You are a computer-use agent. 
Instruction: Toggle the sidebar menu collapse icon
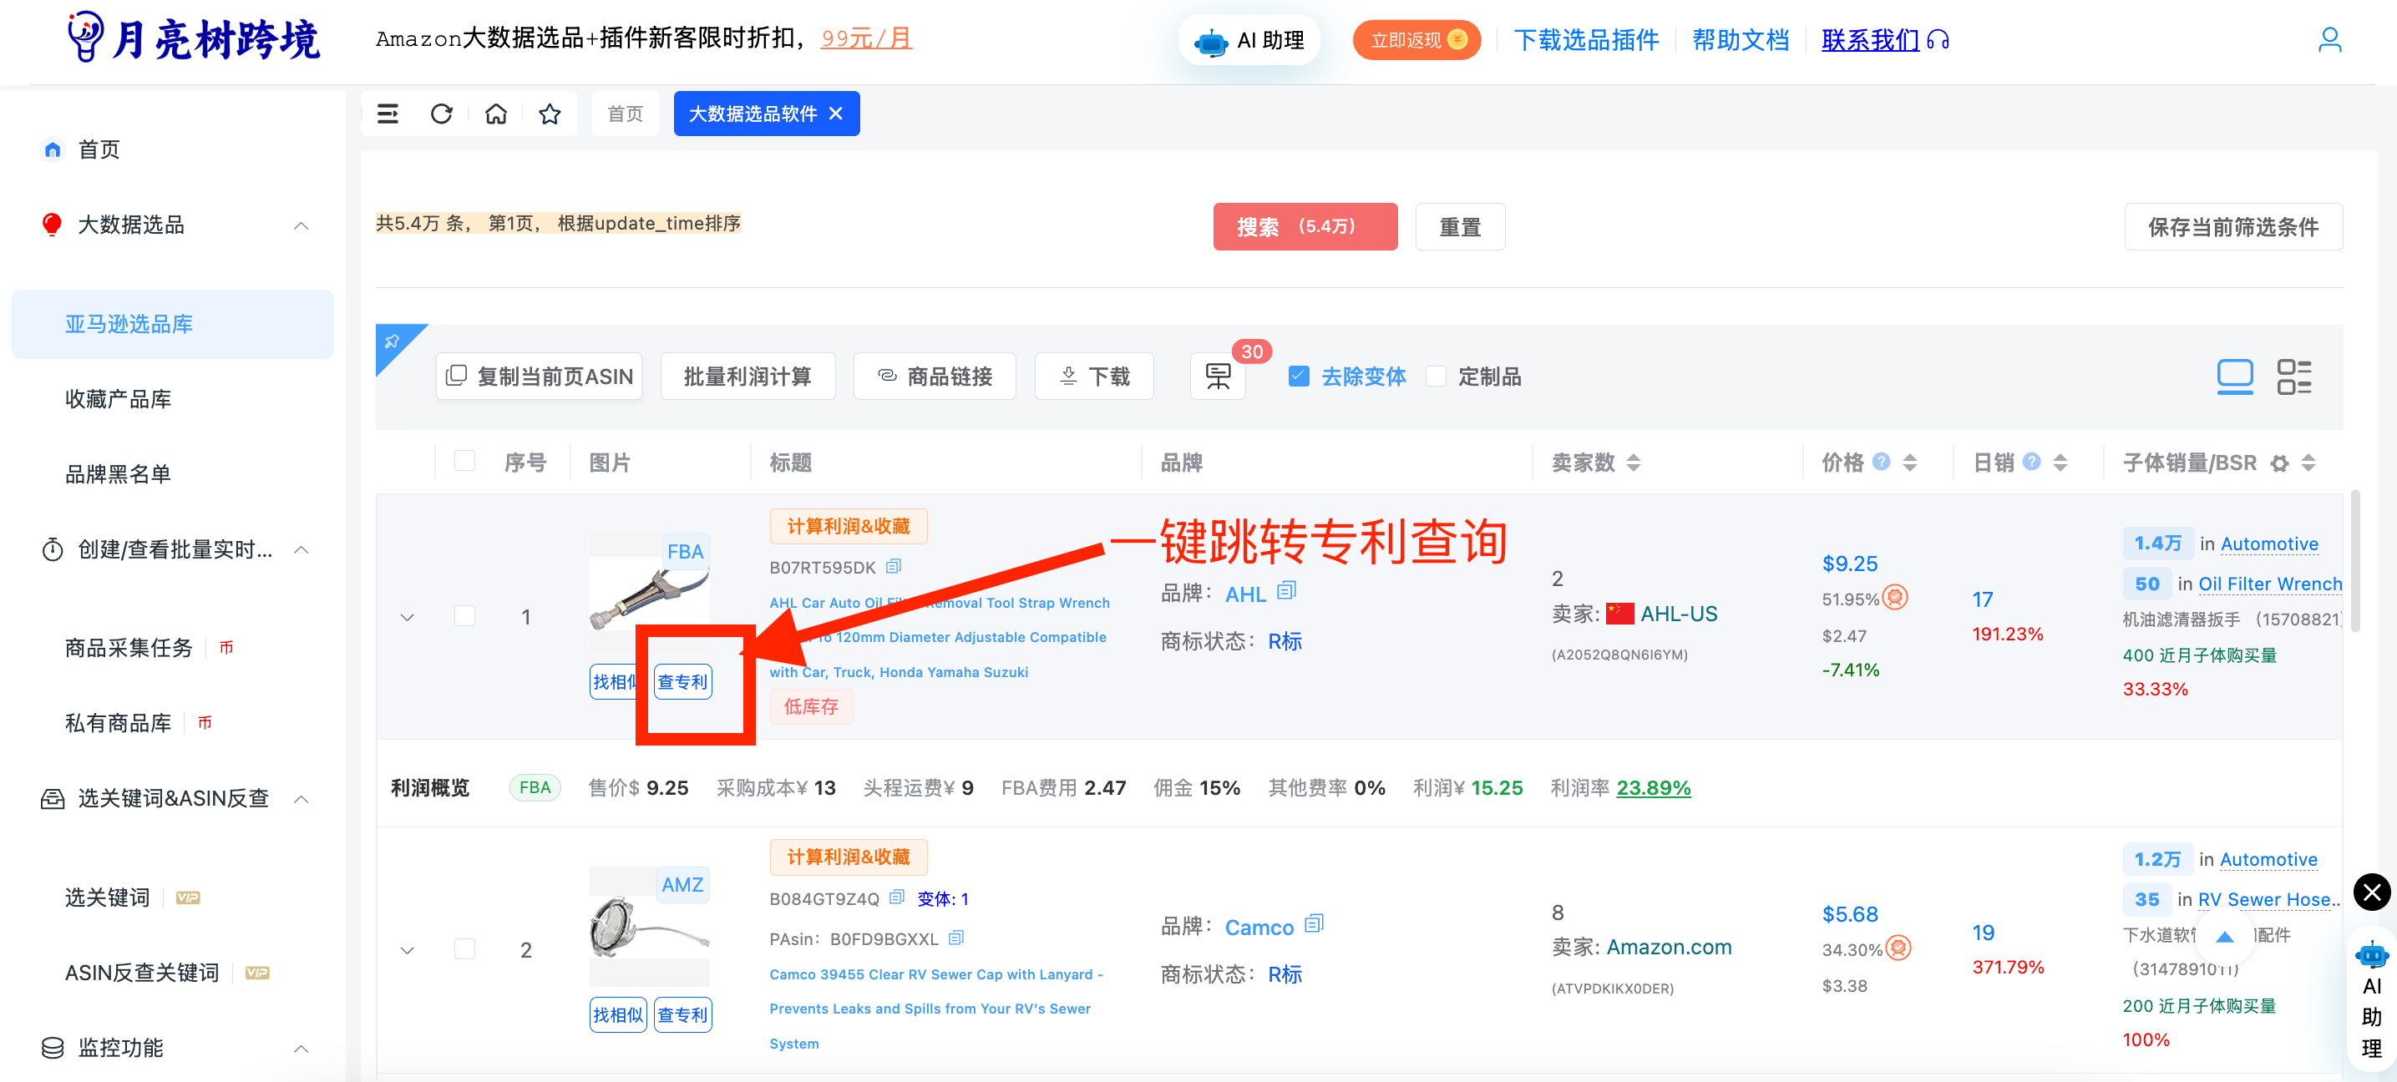point(387,114)
